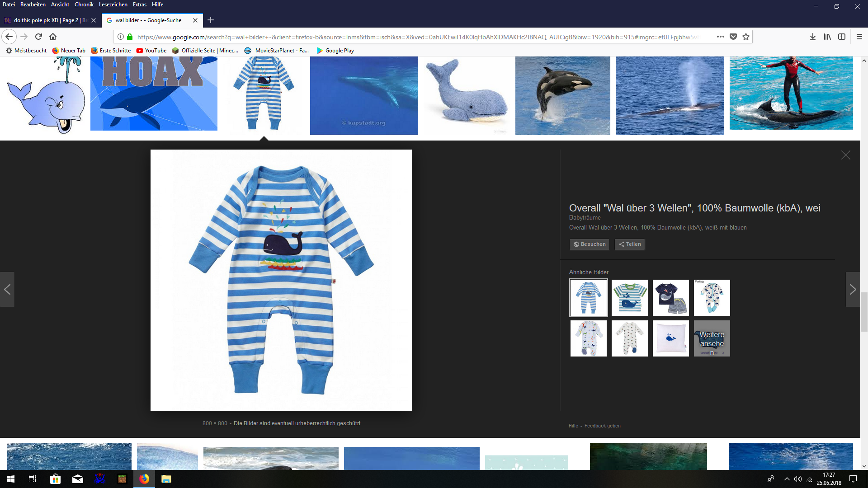The image size is (868, 488).
Task: Open Task View in the taskbar
Action: click(x=33, y=479)
